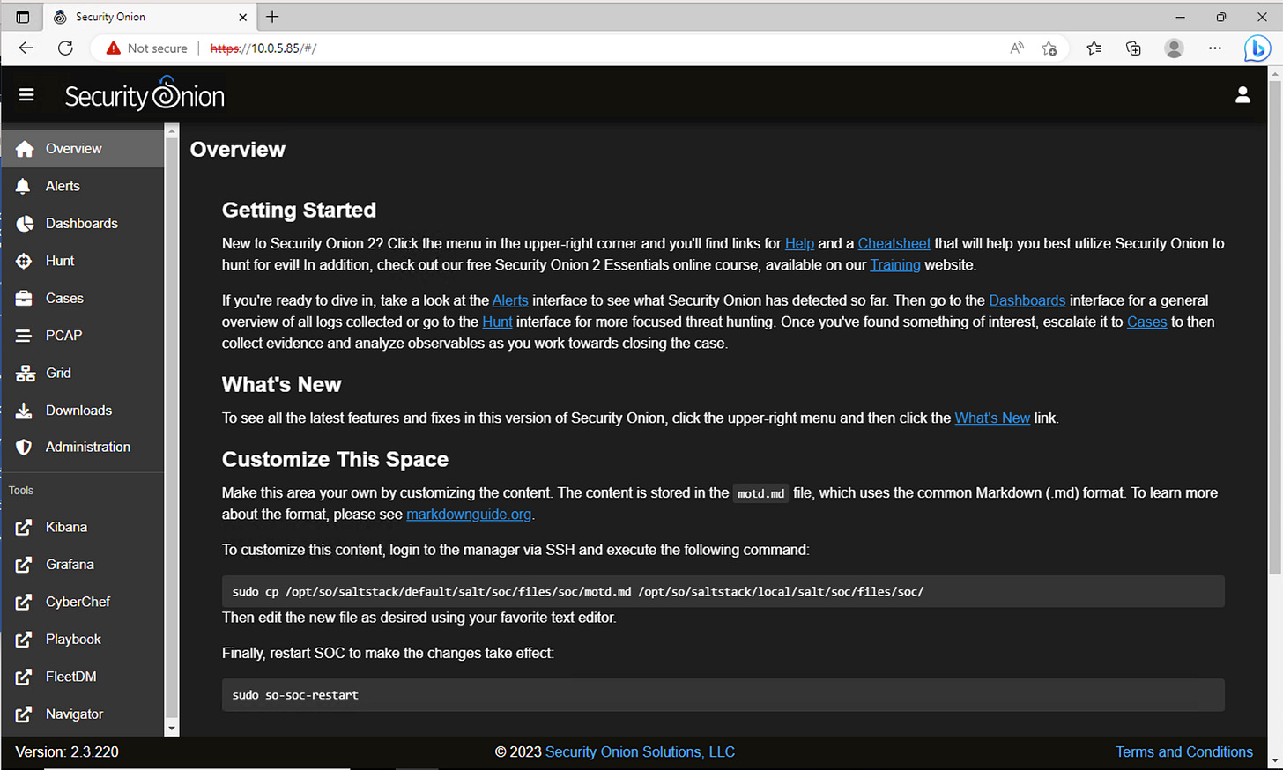Follow the Cases link in paragraph
1283x770 pixels.
(1146, 322)
